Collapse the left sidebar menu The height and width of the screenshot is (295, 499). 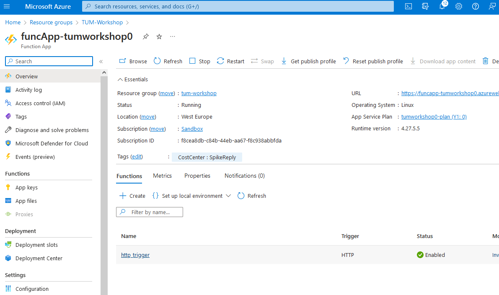(x=101, y=62)
